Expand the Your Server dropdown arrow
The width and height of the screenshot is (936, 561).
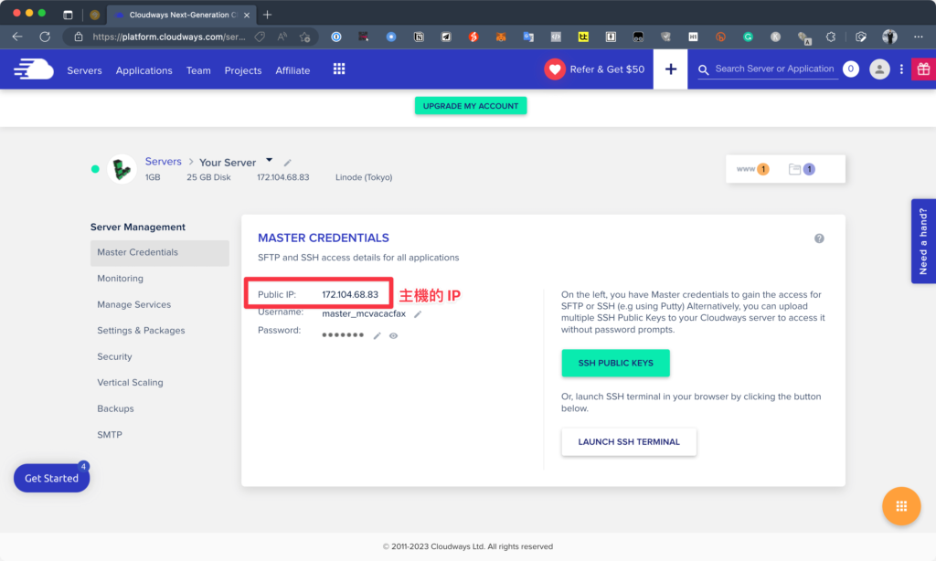tap(270, 160)
